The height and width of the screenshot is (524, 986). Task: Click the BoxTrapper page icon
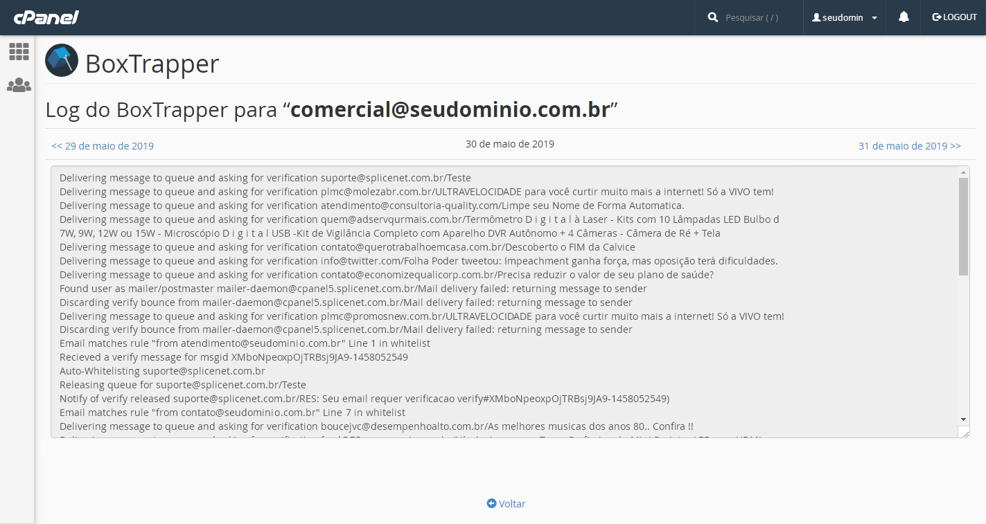tap(62, 60)
